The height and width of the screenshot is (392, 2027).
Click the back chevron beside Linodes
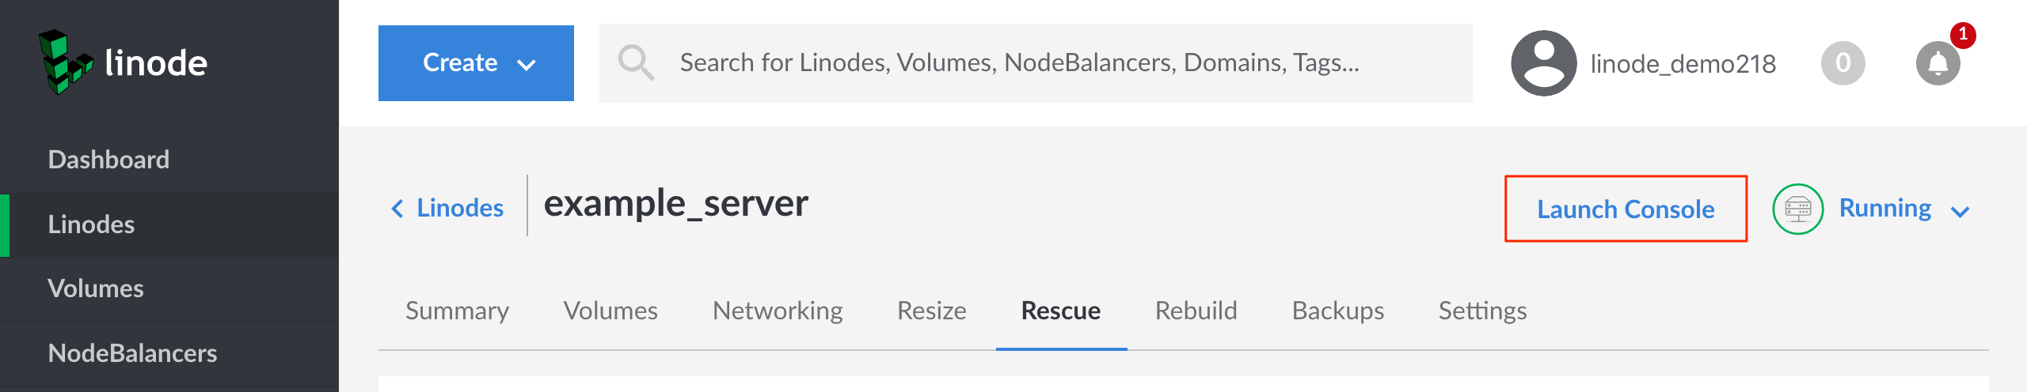(x=397, y=209)
